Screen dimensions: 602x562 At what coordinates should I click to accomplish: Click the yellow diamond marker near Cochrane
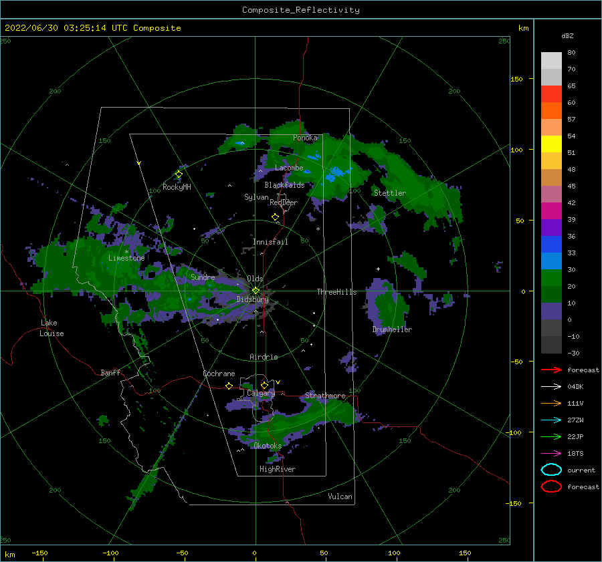pyautogui.click(x=229, y=386)
